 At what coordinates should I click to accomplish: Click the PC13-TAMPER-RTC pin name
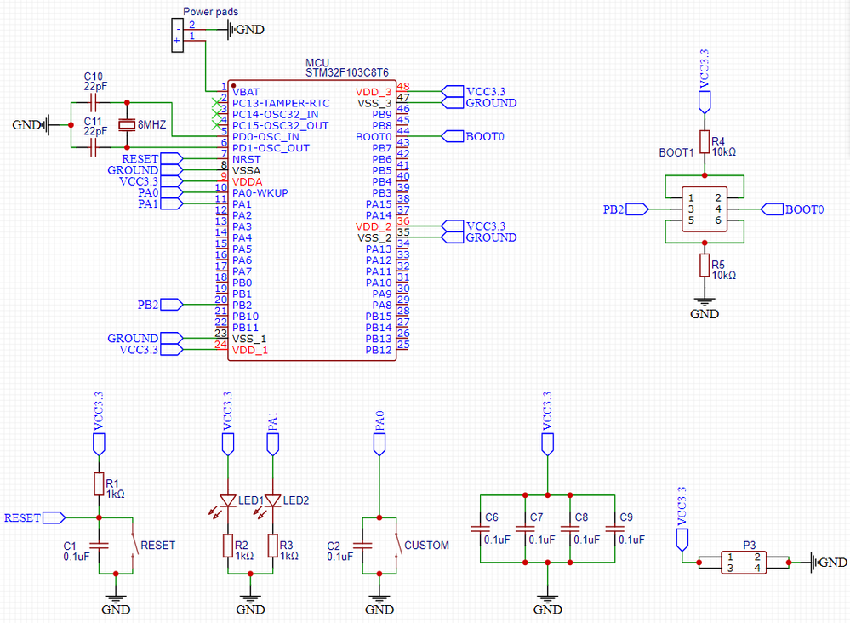tap(281, 103)
